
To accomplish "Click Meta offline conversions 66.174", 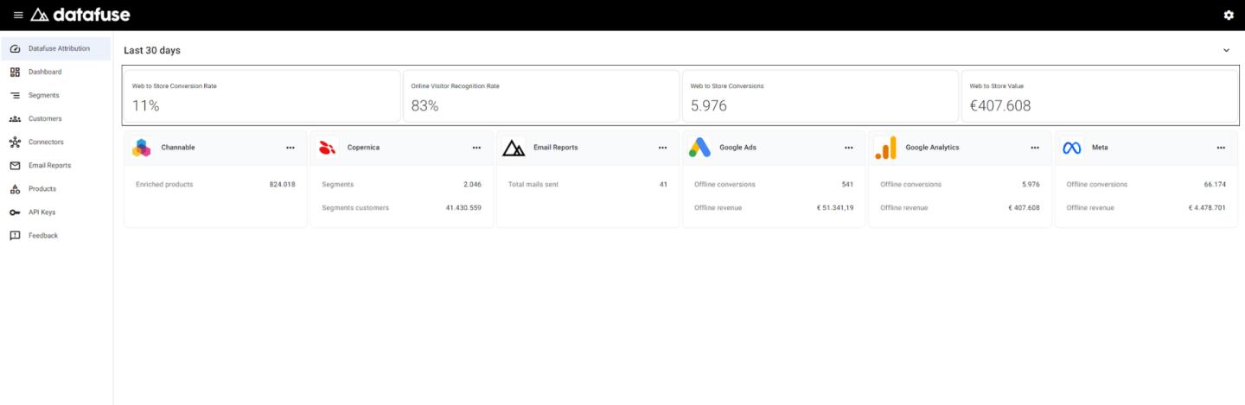I will [x=1215, y=185].
